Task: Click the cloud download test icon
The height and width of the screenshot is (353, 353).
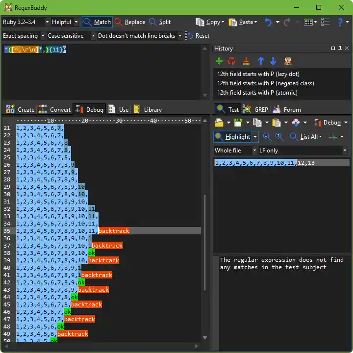Action: tap(296, 123)
